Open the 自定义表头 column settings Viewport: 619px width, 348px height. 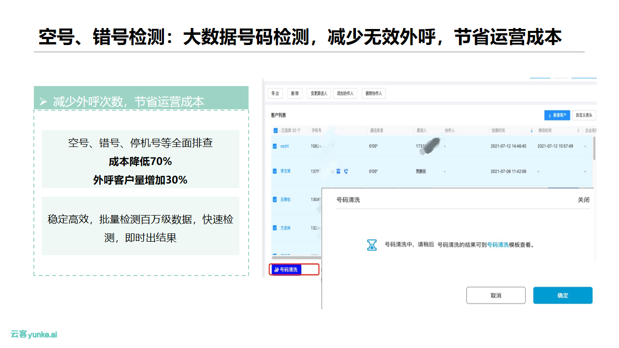coord(584,116)
